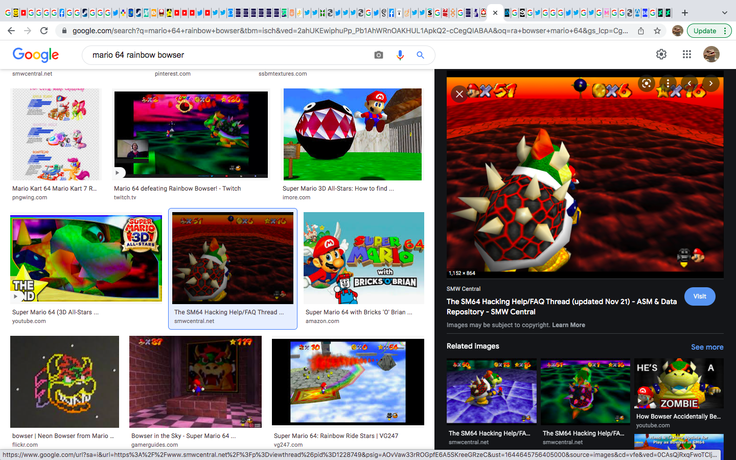The width and height of the screenshot is (736, 460).
Task: Reload the current page
Action: click(44, 31)
